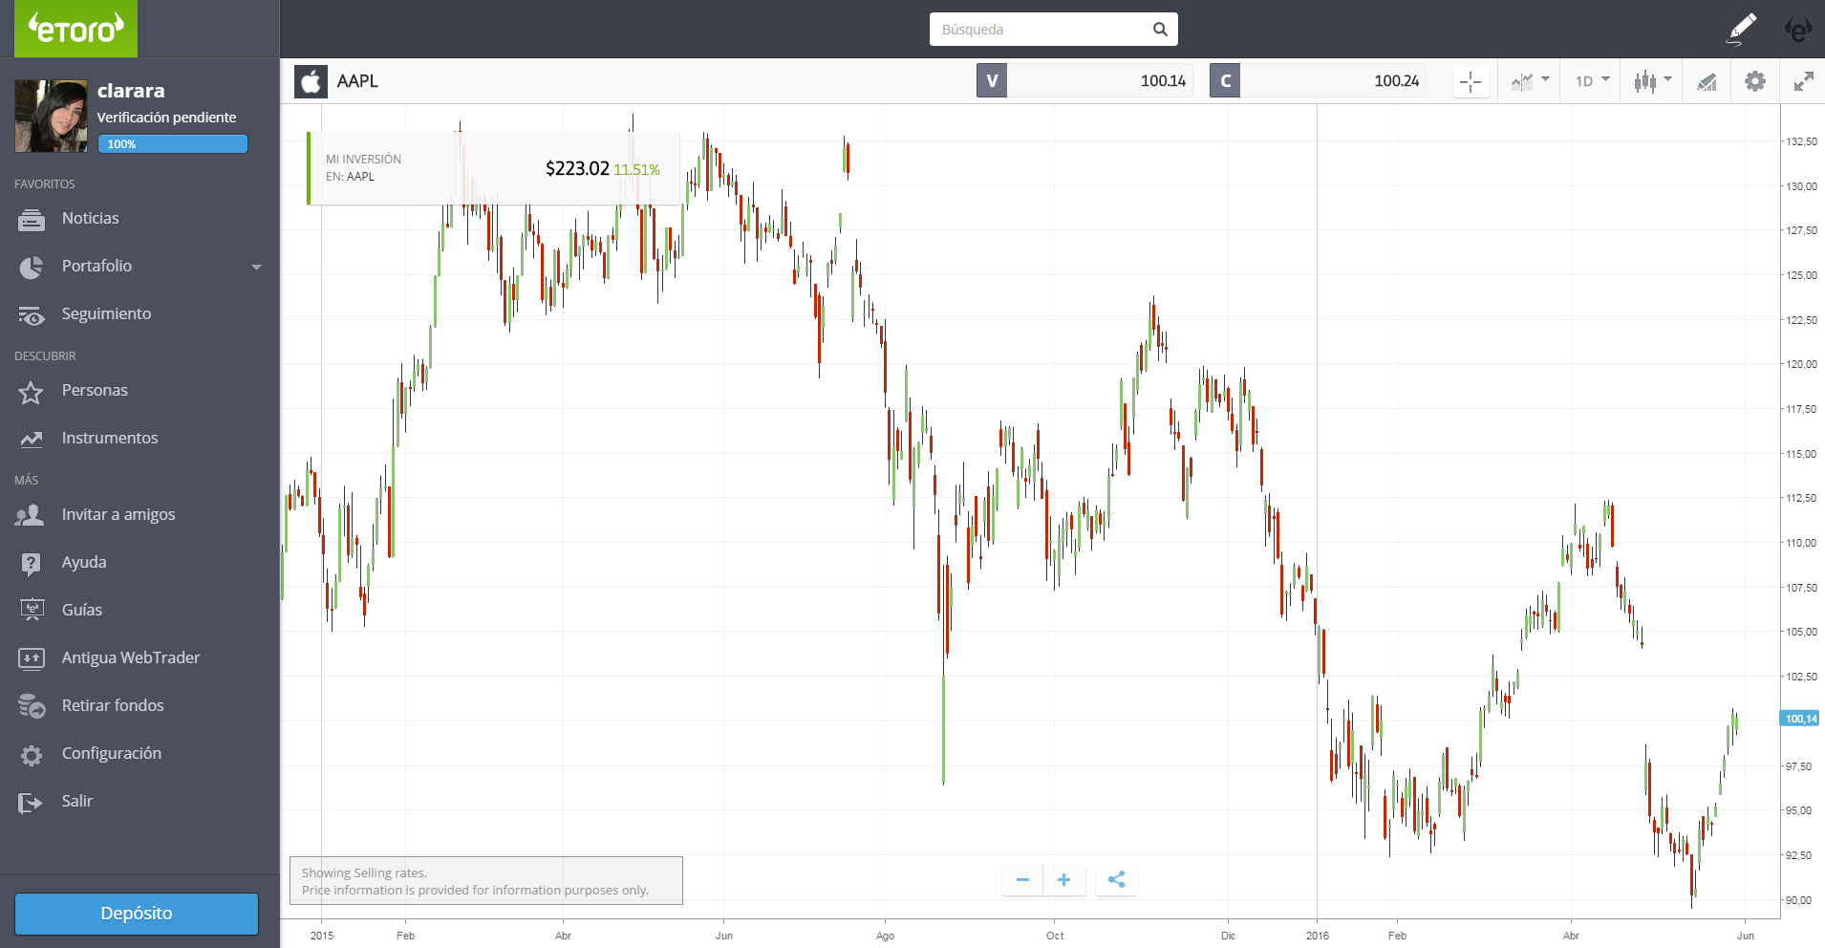The image size is (1825, 948).
Task: Click the Noticias newspaper icon
Action: pos(32,220)
